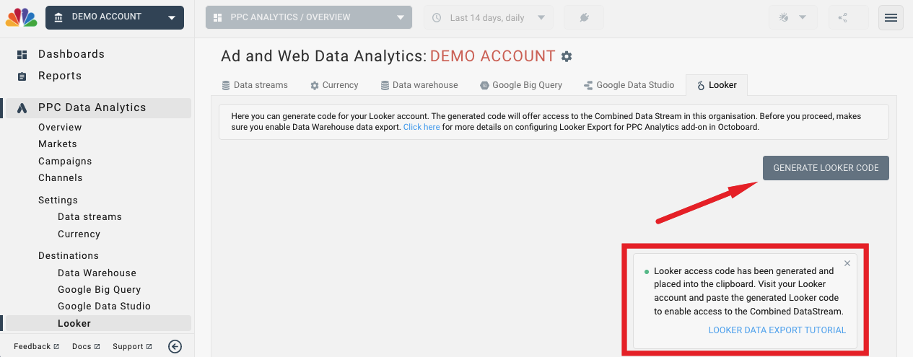Click the Reports clipboard icon in sidebar

click(22, 76)
